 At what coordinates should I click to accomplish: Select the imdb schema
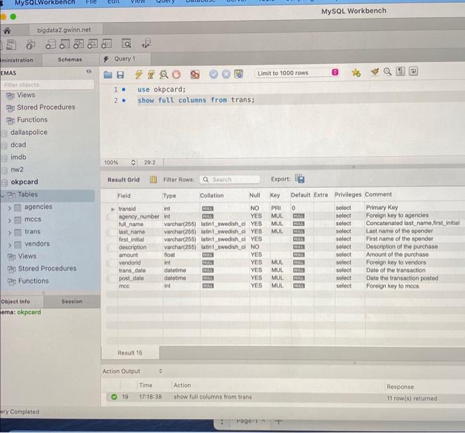coord(19,157)
